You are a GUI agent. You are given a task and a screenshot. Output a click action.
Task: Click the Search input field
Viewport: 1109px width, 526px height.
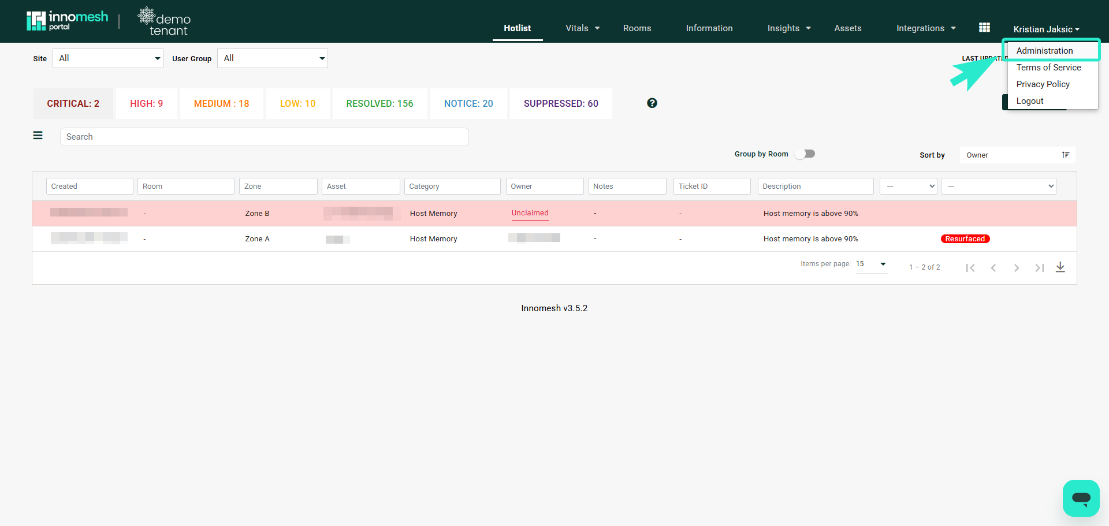pyautogui.click(x=265, y=137)
